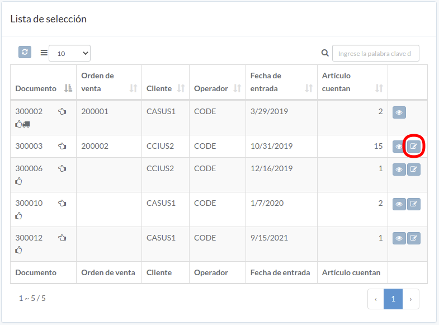The image size is (439, 325).
Task: Click pointing hand icon for 300002
Action: [x=62, y=111]
